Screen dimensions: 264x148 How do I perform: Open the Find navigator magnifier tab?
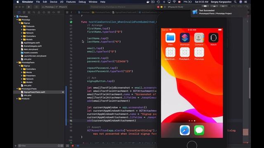[x=34, y=12]
